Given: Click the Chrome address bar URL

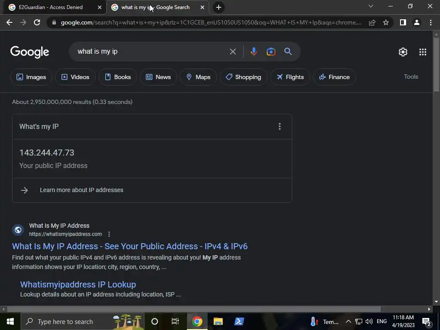Looking at the screenshot, I should (211, 22).
